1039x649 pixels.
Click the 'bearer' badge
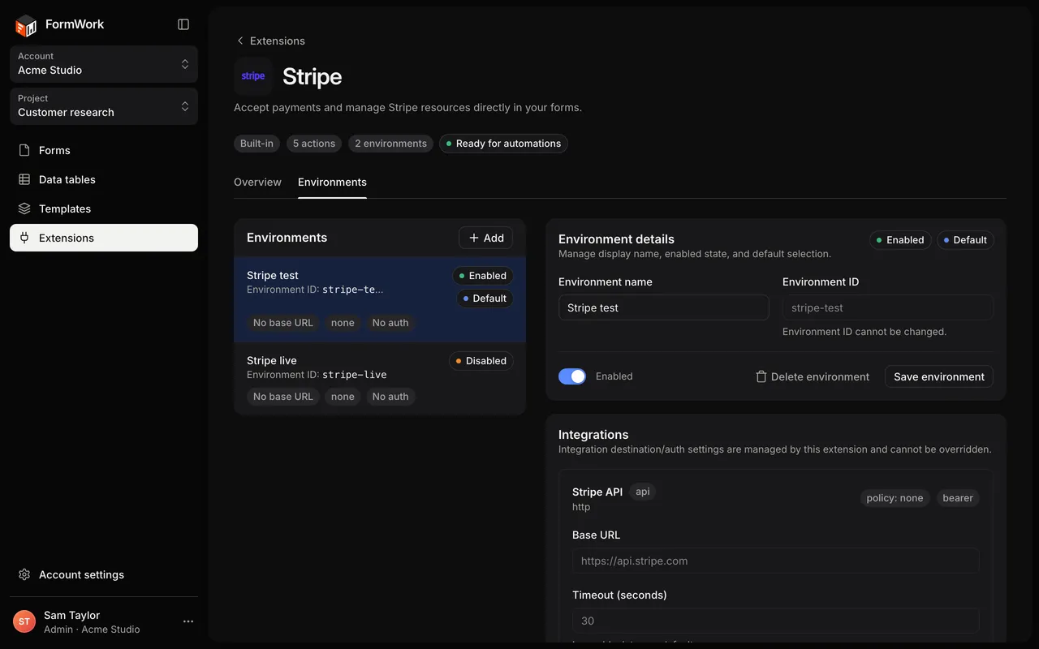coord(958,498)
